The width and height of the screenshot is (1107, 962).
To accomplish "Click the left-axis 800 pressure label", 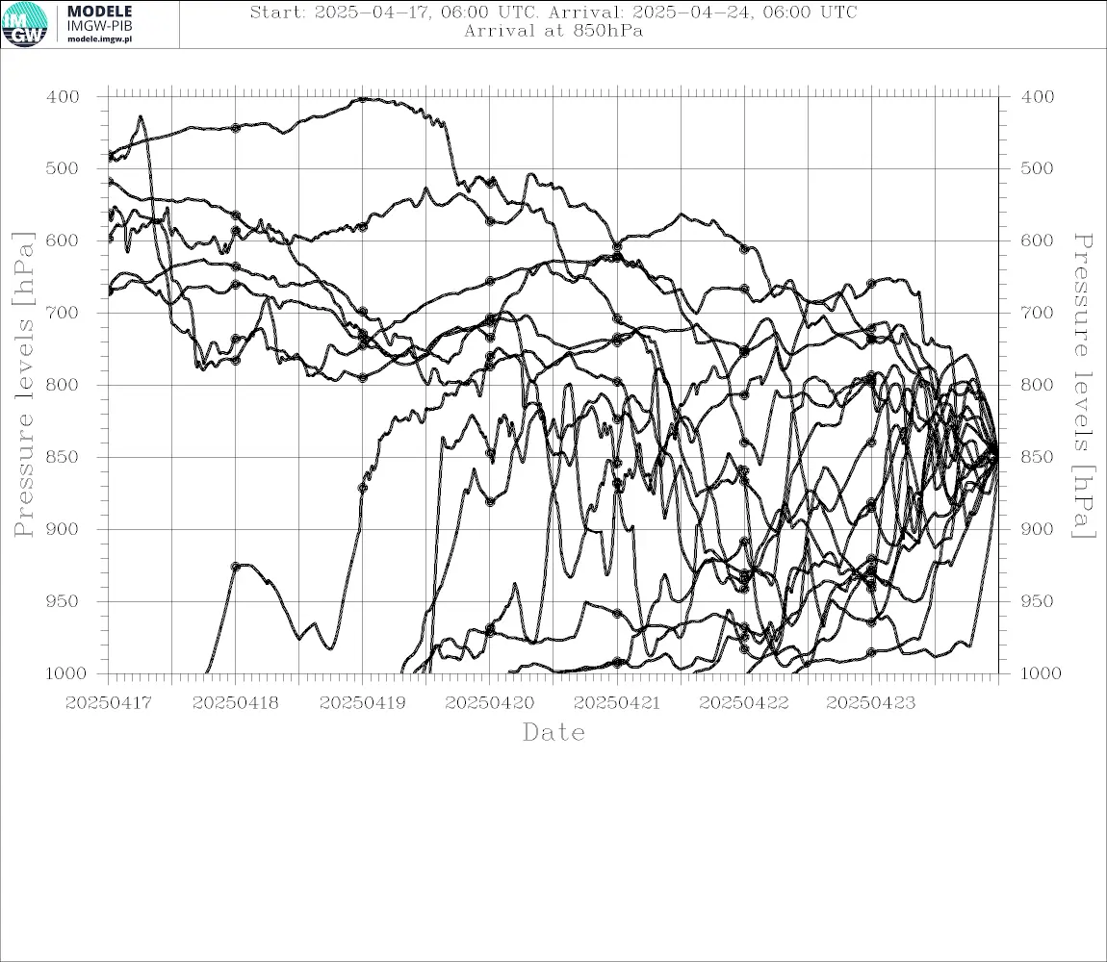I will [63, 386].
